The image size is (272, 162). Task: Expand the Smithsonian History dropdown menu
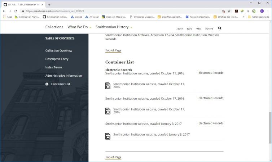click(114, 27)
